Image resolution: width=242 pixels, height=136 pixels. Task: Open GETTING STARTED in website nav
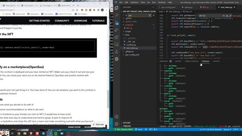click(x=39, y=21)
